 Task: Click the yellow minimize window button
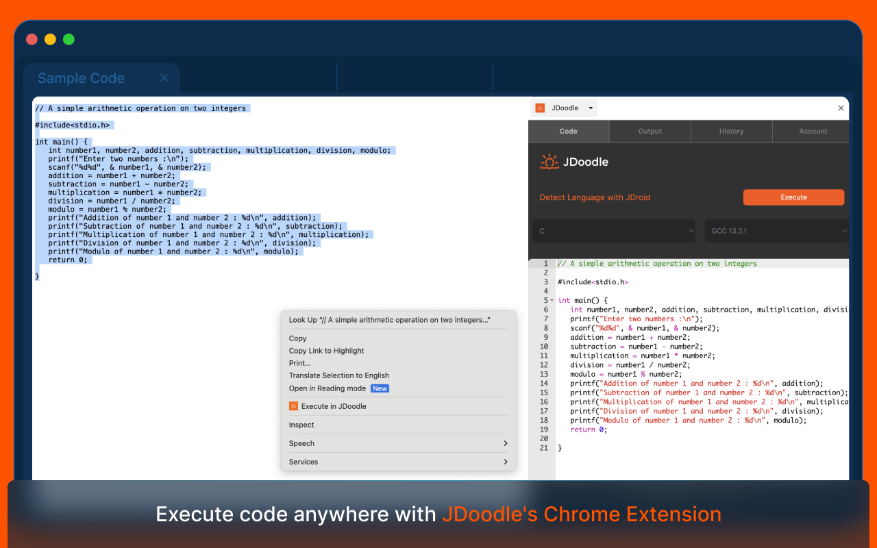pos(50,39)
